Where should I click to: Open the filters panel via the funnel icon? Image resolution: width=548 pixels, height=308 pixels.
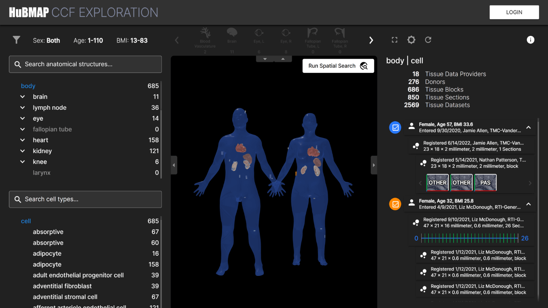click(16, 40)
